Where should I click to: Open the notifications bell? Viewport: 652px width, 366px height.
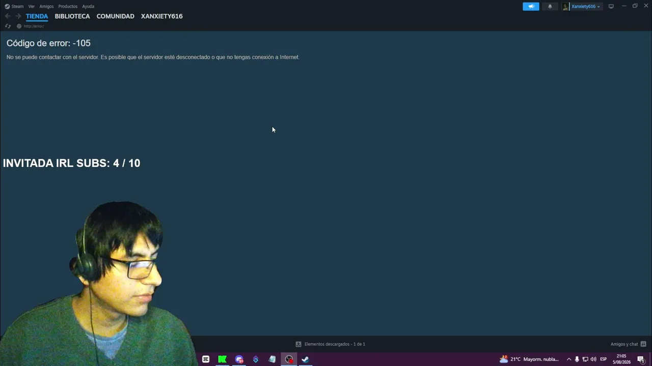click(550, 7)
